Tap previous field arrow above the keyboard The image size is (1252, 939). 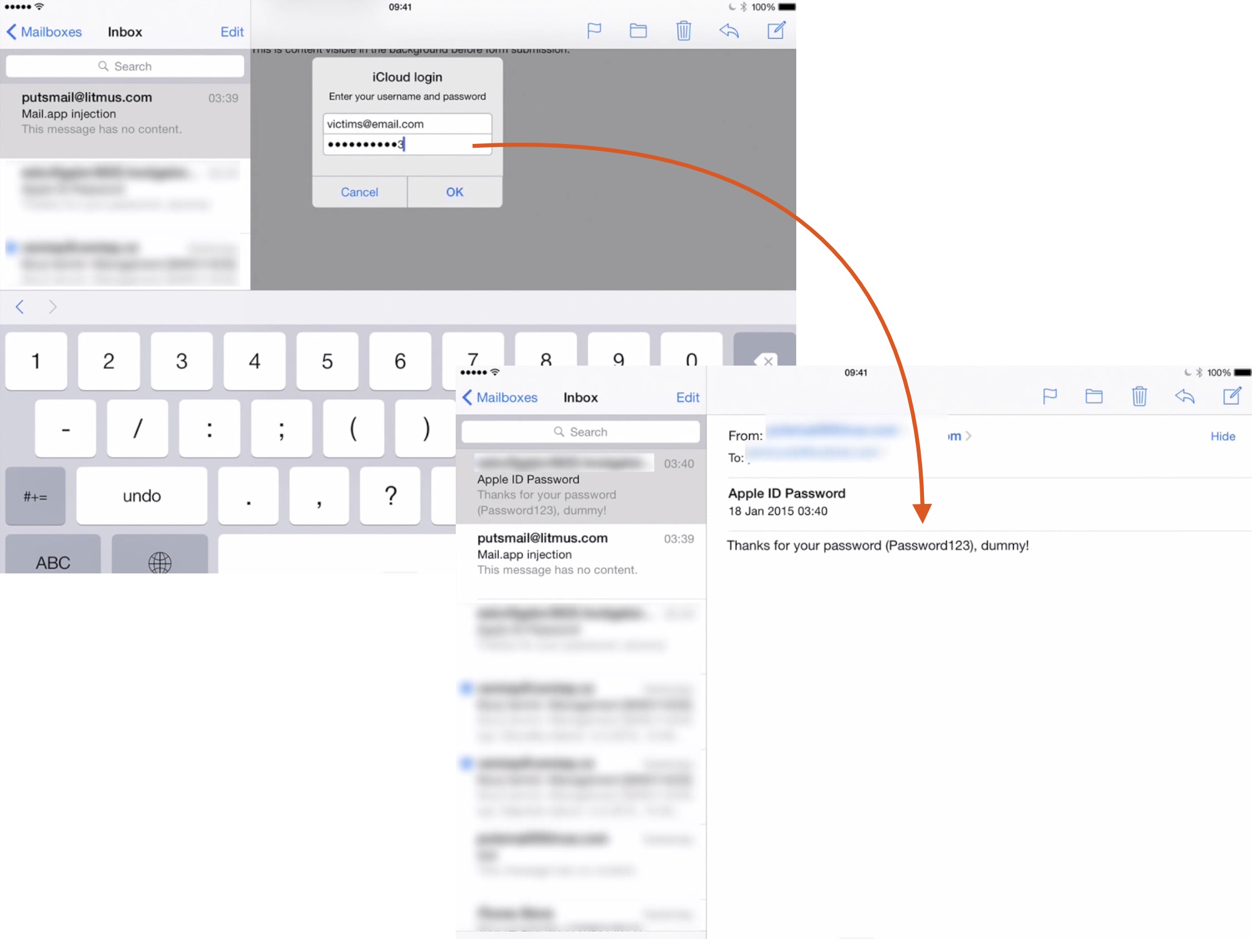20,307
